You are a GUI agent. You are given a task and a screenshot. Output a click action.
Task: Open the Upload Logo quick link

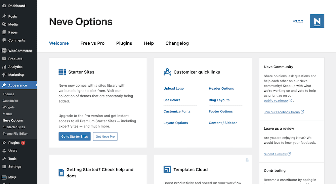[x=173, y=89]
